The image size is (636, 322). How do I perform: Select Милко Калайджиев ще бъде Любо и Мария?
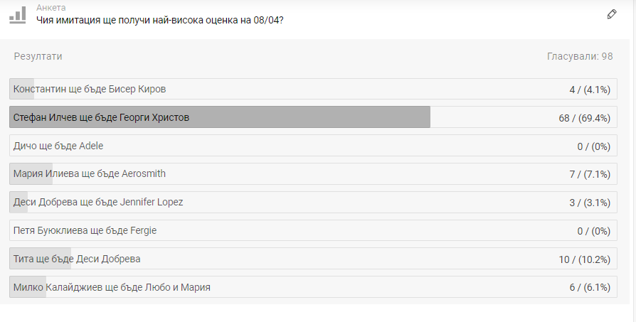point(112,287)
